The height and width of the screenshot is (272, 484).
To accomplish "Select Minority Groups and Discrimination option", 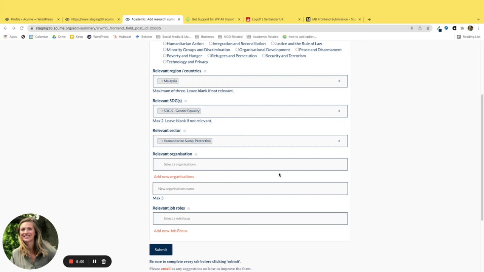I will [x=165, y=50].
